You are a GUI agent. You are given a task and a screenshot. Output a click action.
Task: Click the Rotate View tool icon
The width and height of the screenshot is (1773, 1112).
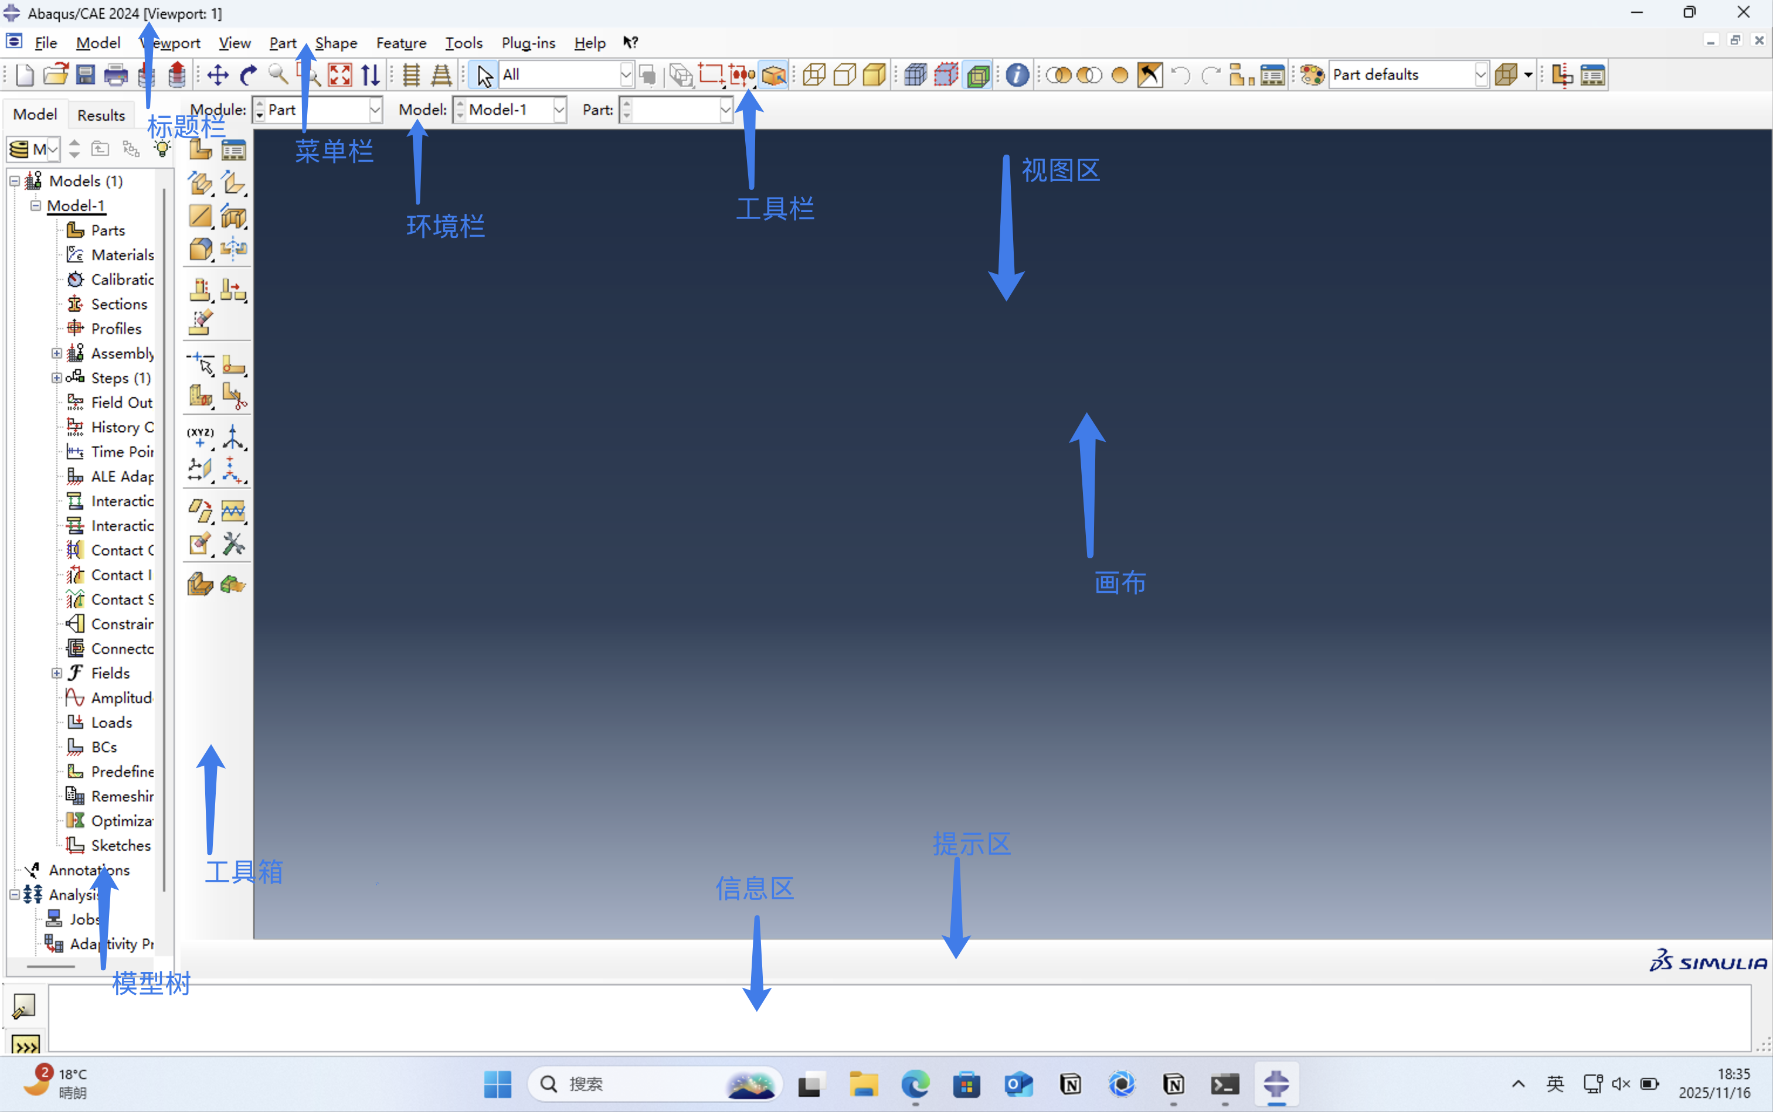pos(249,74)
